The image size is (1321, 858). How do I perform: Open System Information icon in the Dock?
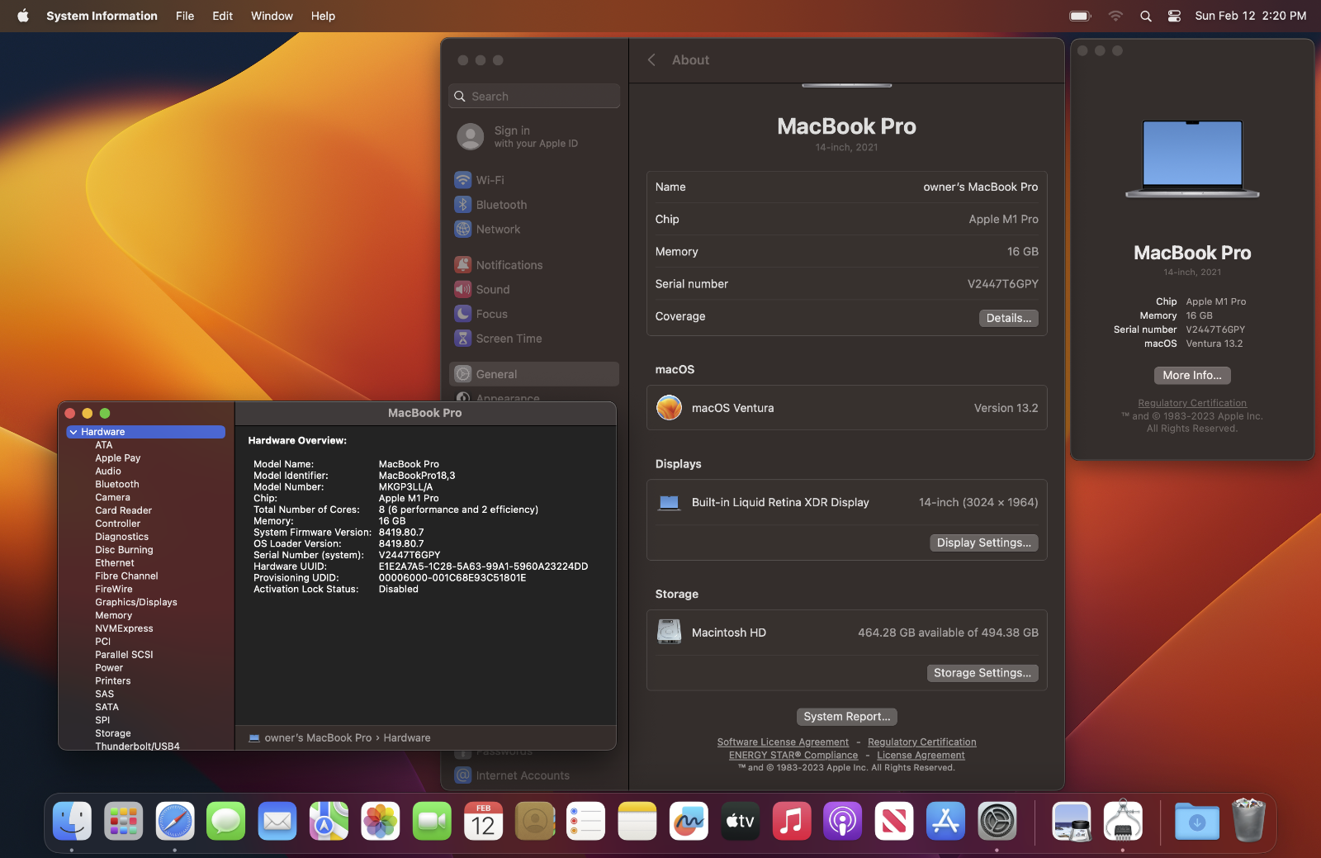click(x=1123, y=822)
